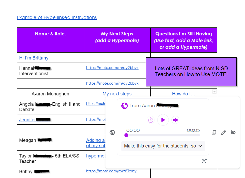Expand the Mote transcript chevron
The width and height of the screenshot is (245, 178).
tap(200, 146)
